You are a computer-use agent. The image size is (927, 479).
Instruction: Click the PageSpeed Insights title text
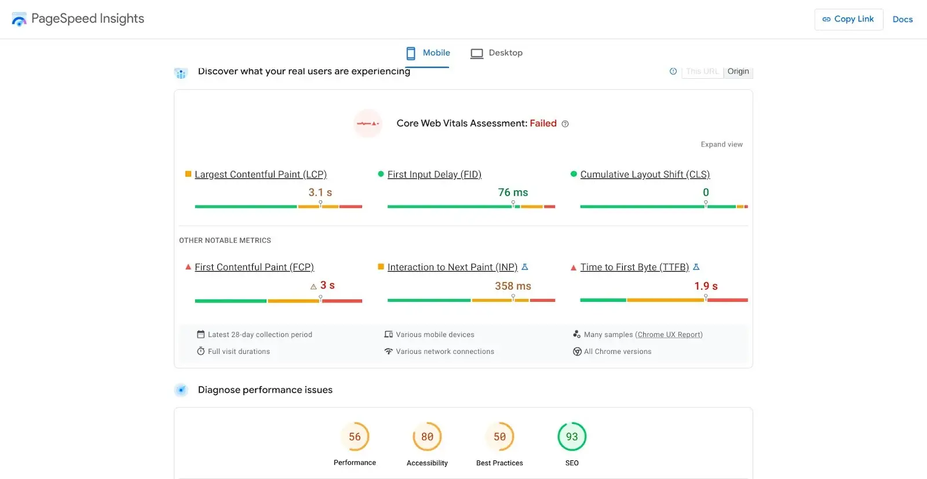point(87,19)
